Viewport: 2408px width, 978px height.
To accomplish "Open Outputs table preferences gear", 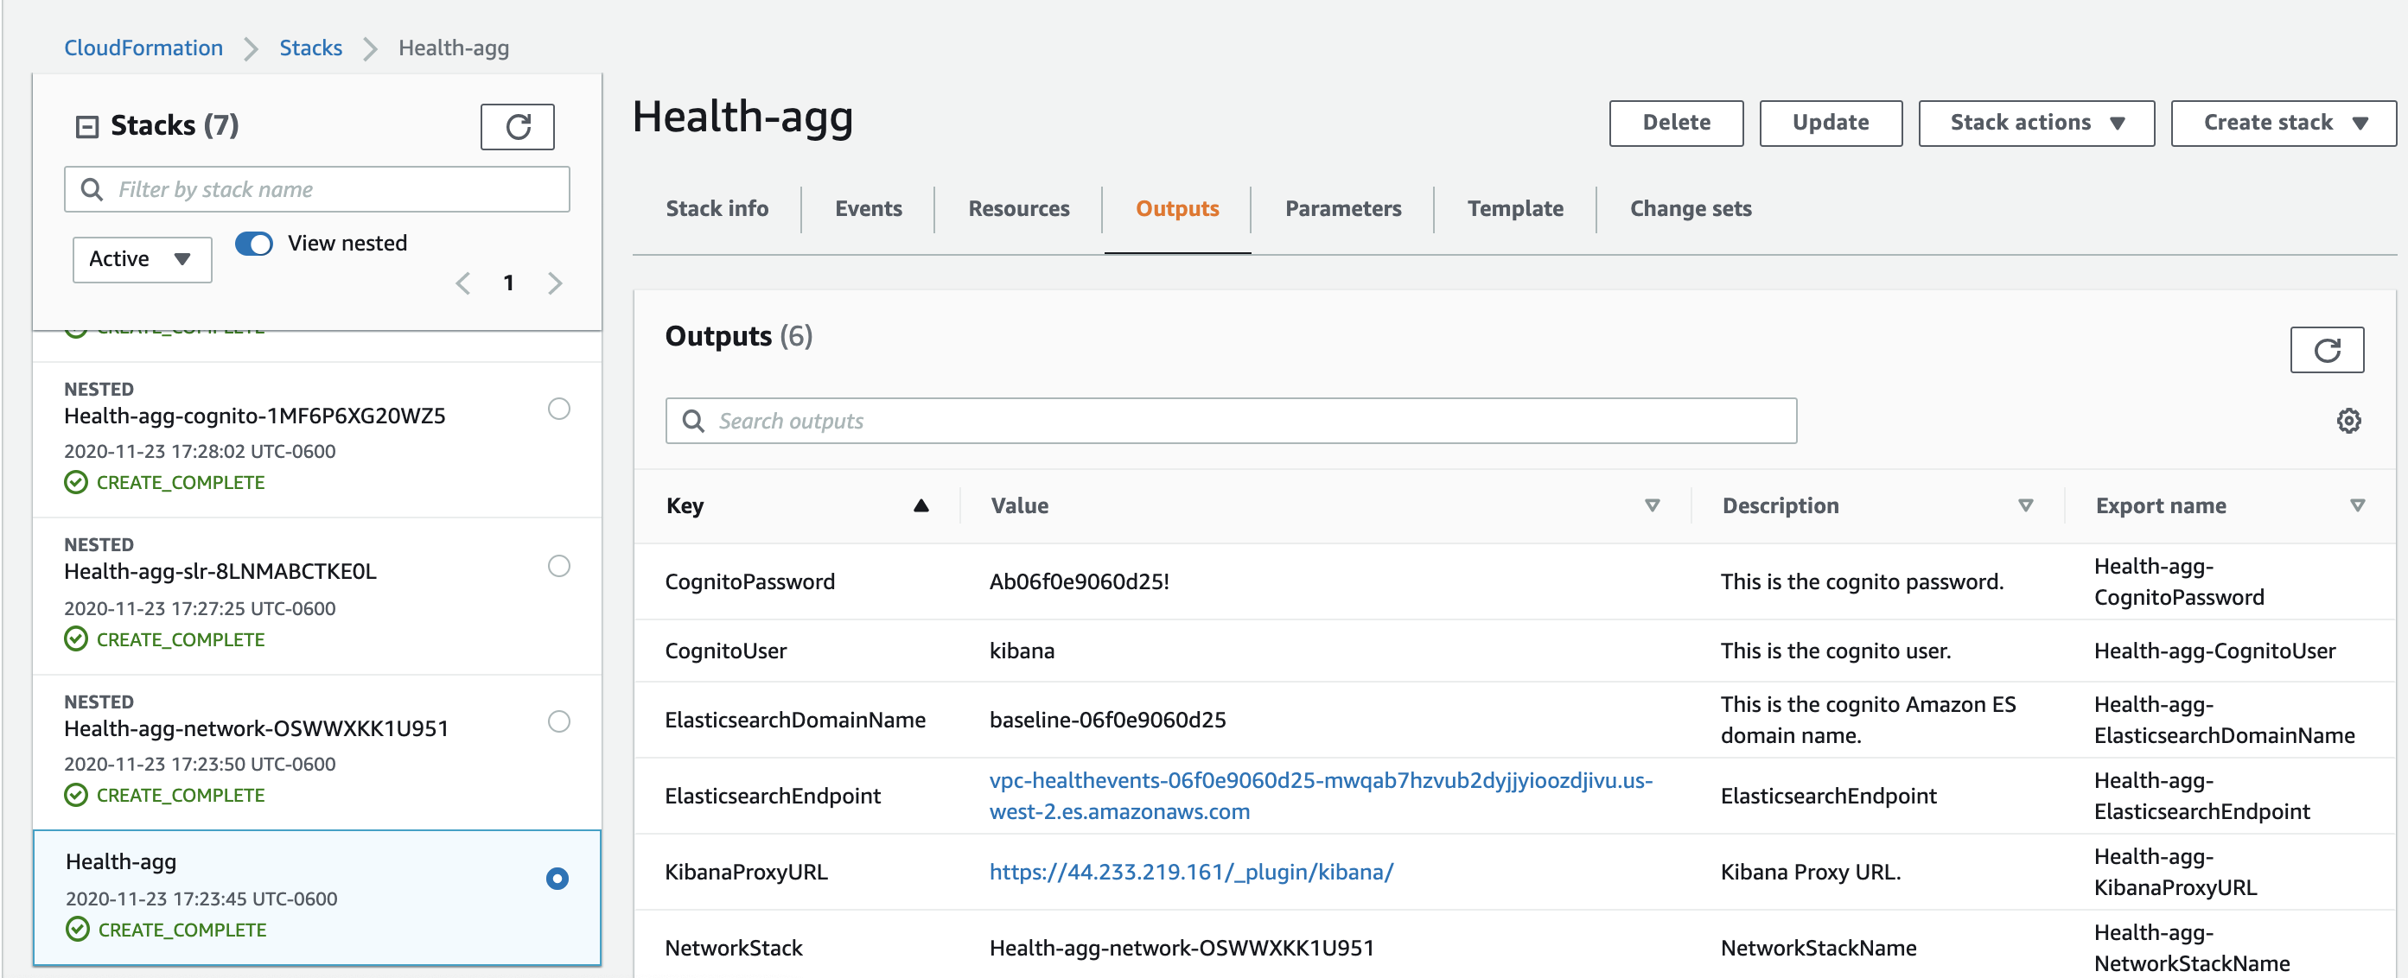I will click(x=2348, y=422).
